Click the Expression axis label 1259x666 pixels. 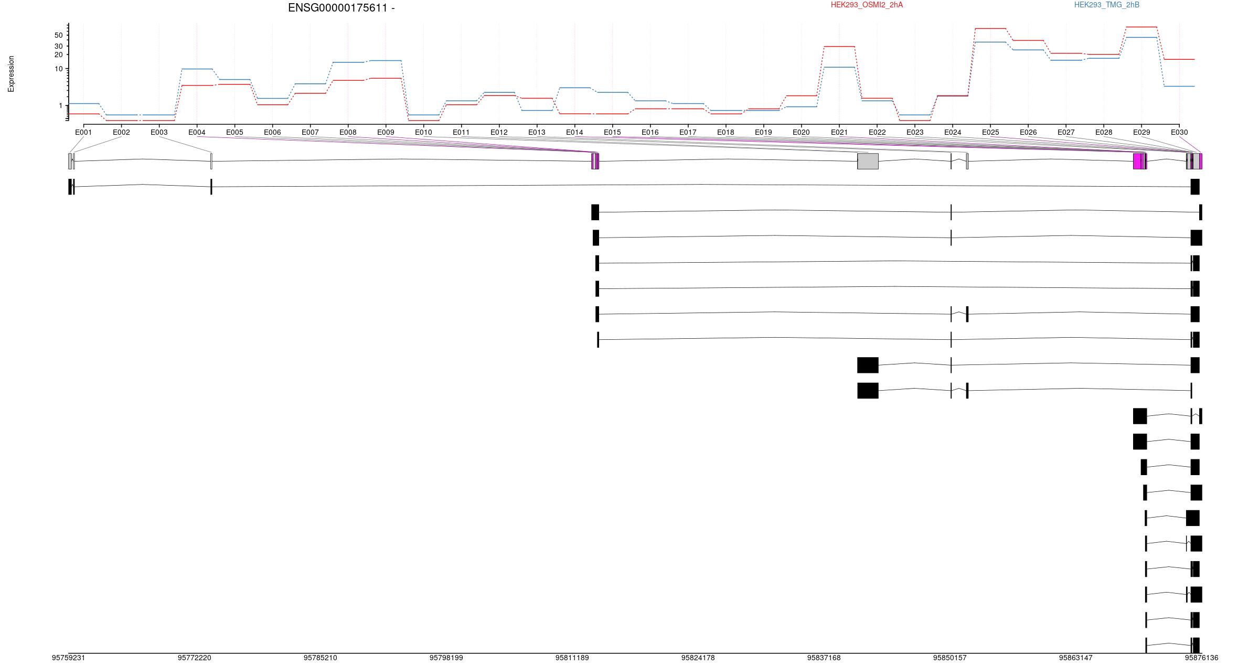point(11,74)
